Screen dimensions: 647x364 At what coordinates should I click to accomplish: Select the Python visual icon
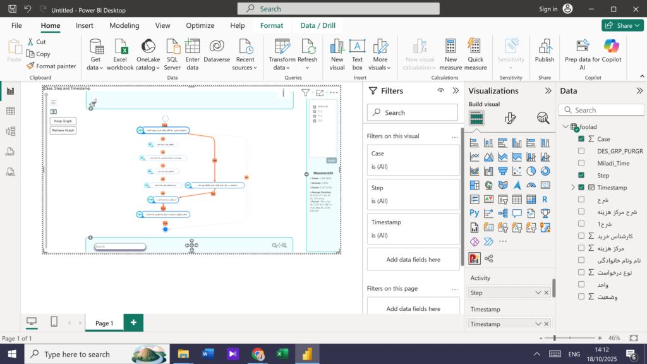pos(474,214)
